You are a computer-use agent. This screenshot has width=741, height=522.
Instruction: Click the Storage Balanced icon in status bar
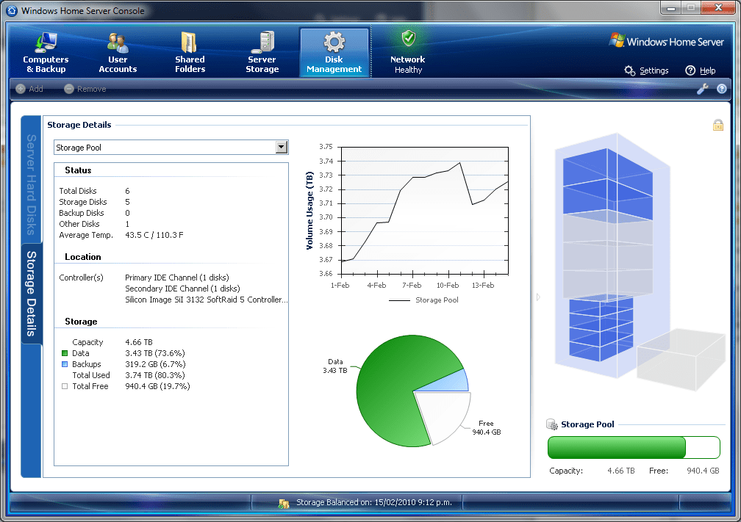coord(285,502)
